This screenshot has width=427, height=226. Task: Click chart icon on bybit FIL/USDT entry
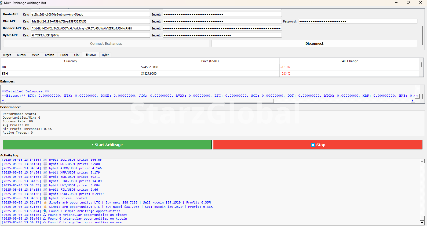[45, 190]
